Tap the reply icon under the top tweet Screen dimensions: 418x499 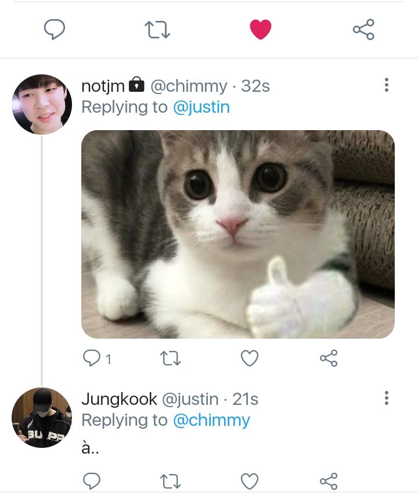(55, 29)
